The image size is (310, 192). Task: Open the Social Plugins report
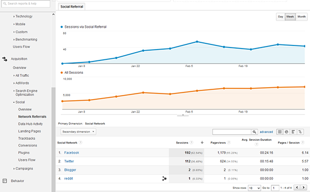pos(24,153)
